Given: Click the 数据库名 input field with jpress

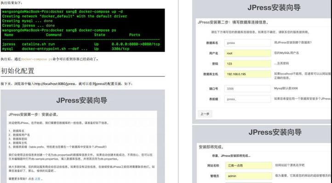Looking at the screenshot, I should (x=247, y=43).
